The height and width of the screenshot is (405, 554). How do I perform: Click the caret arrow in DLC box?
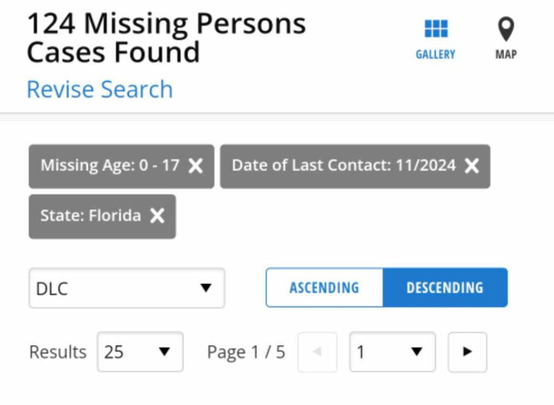206,288
